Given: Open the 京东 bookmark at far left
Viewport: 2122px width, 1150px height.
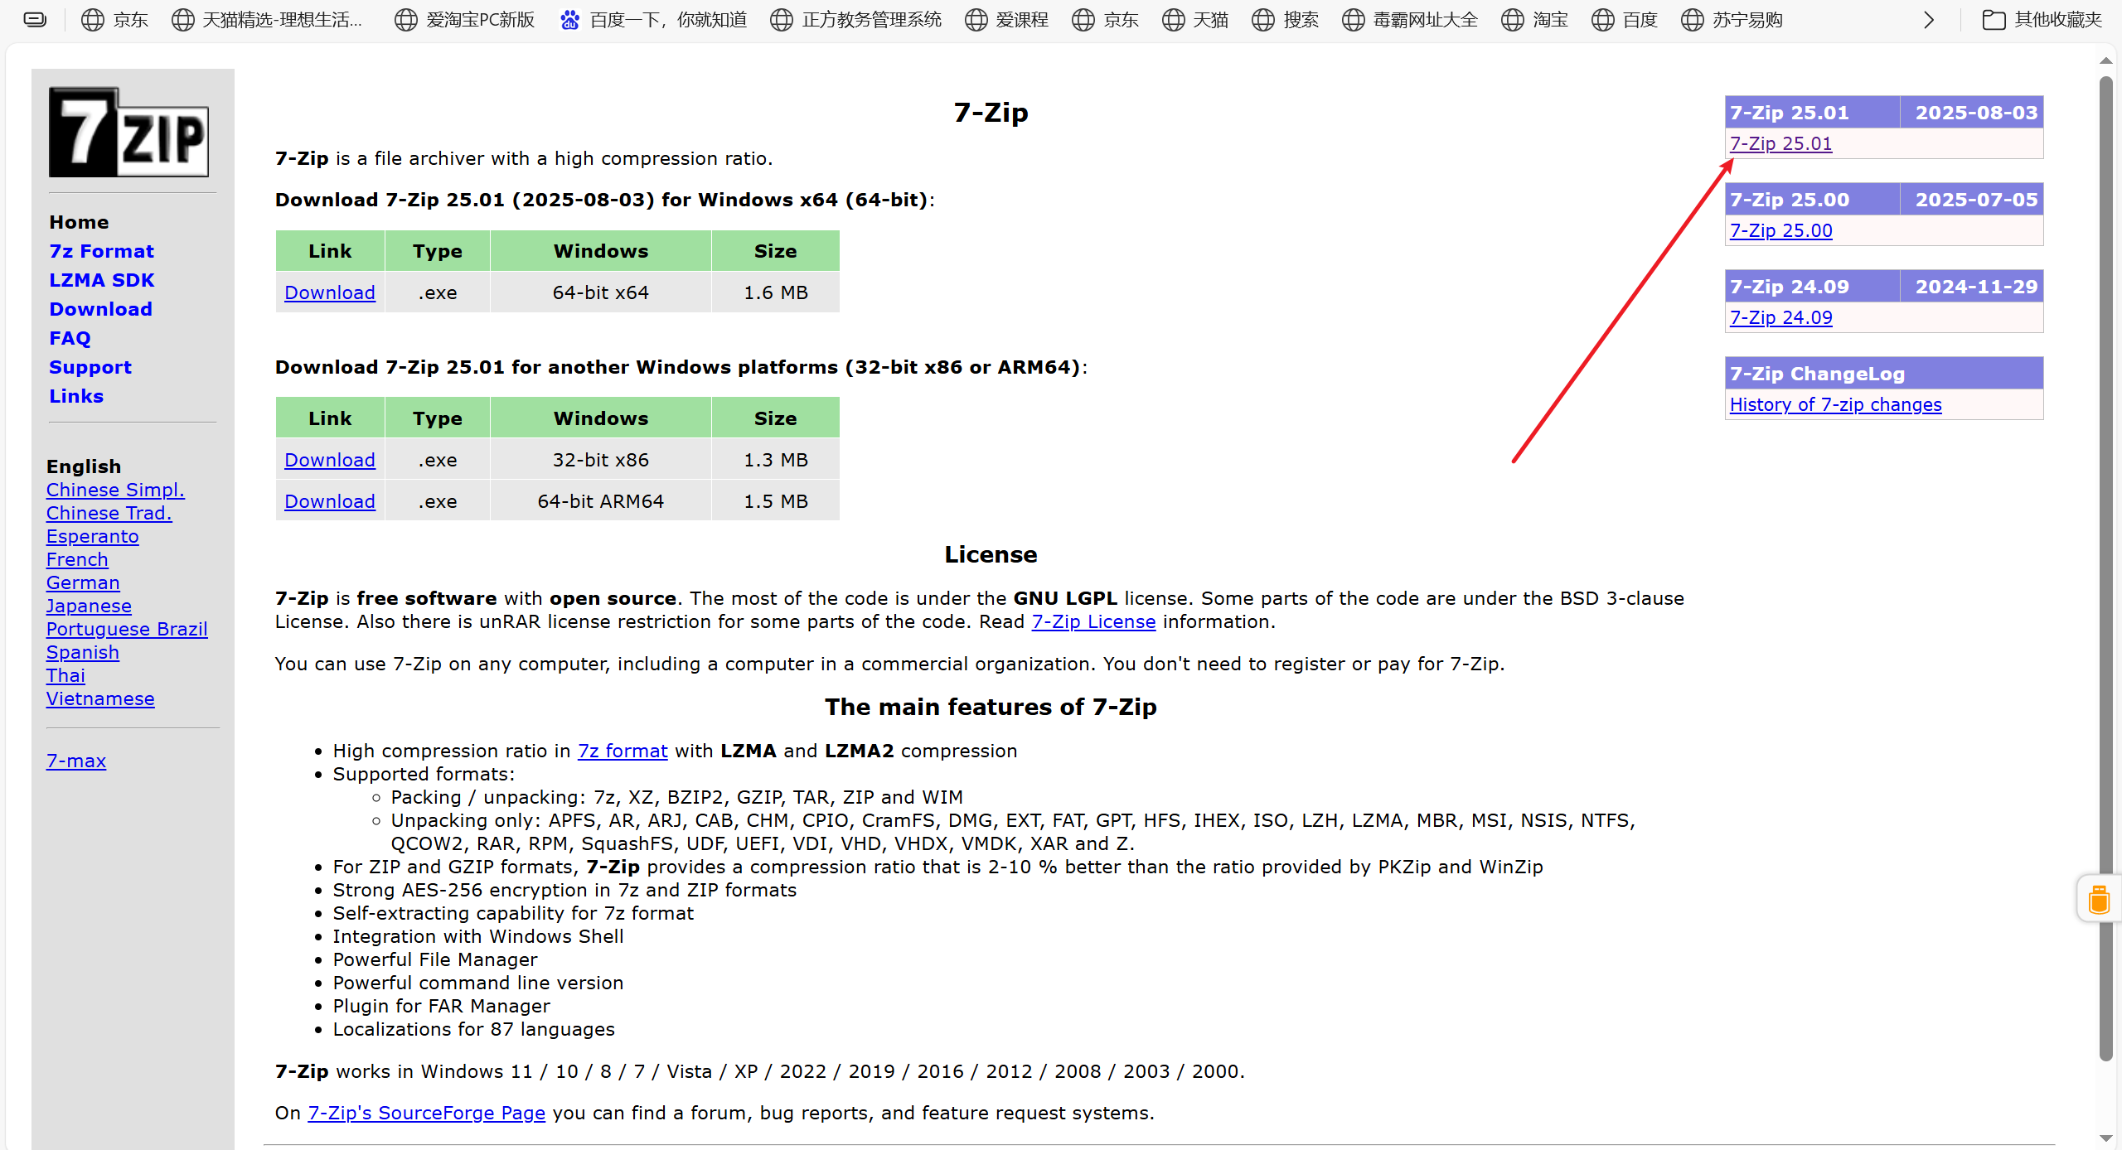Looking at the screenshot, I should tap(115, 20).
